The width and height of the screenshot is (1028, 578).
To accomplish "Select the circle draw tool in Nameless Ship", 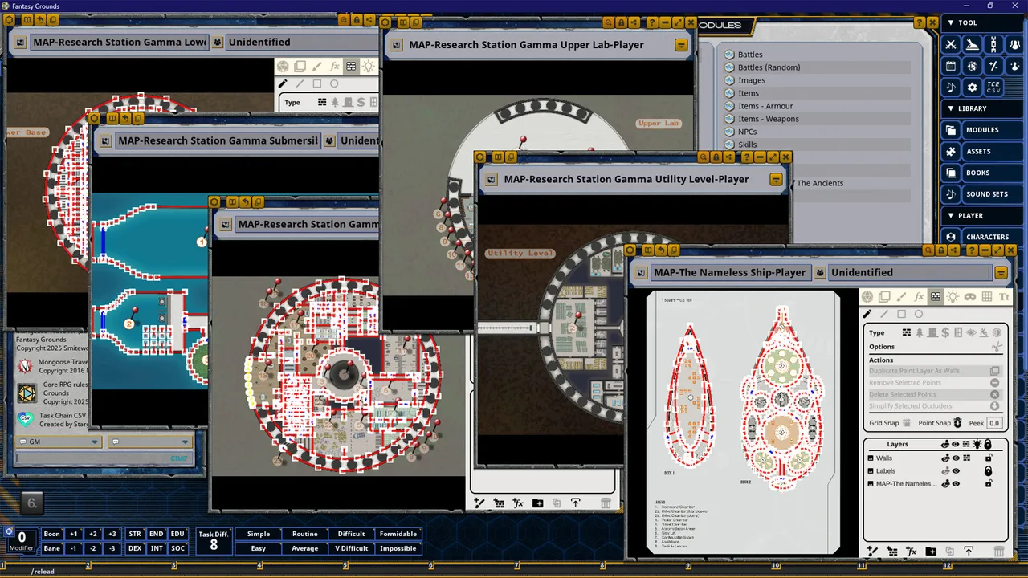I will (x=919, y=314).
